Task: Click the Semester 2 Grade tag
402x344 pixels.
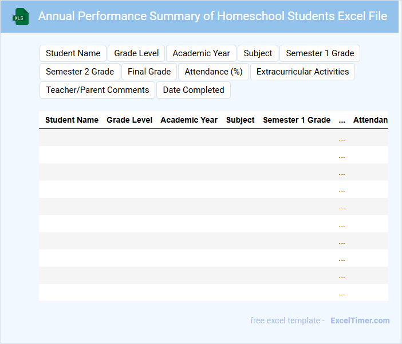Action: point(80,72)
